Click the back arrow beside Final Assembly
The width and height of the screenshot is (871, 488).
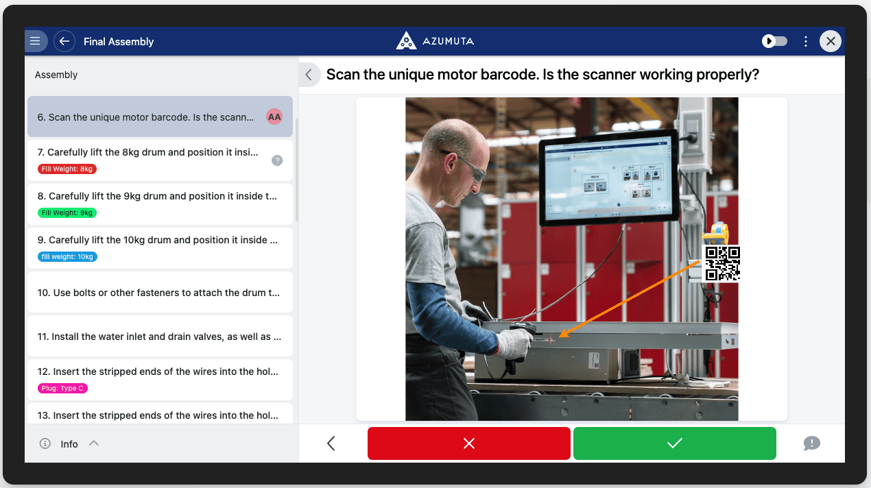(x=64, y=41)
